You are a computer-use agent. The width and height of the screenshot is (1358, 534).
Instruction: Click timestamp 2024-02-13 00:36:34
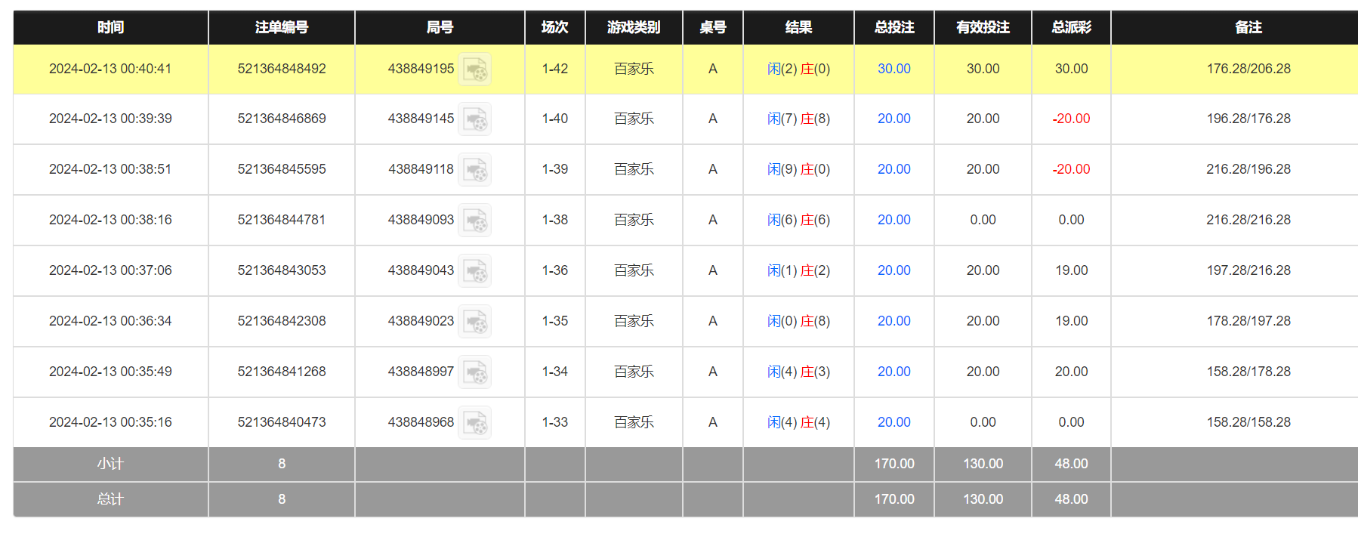(x=110, y=321)
